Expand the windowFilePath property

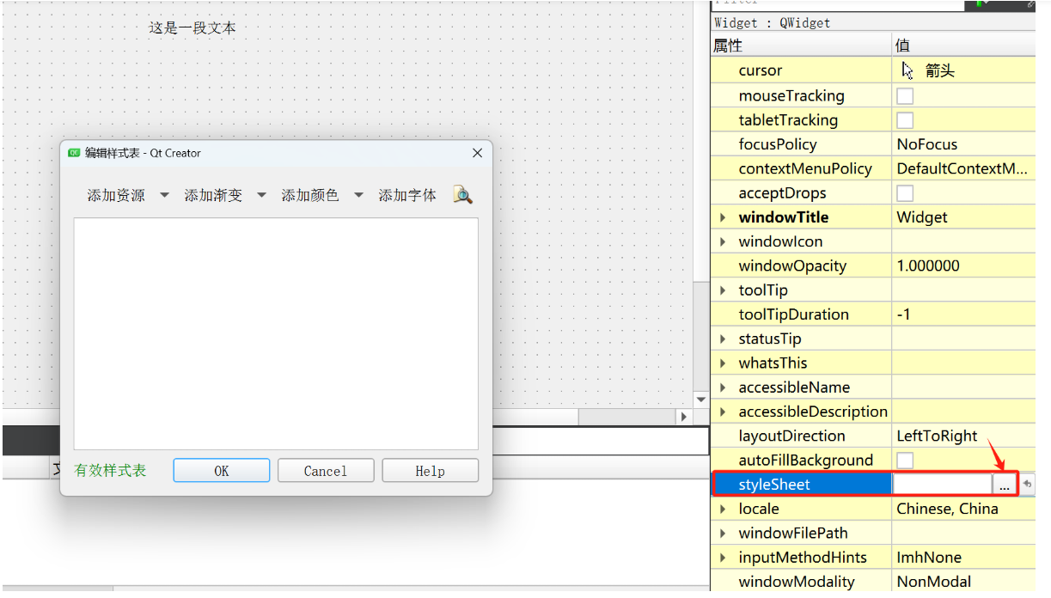click(723, 533)
